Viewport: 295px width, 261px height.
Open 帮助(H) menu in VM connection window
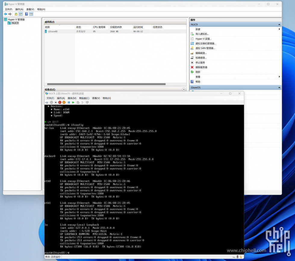pyautogui.click(x=107, y=98)
